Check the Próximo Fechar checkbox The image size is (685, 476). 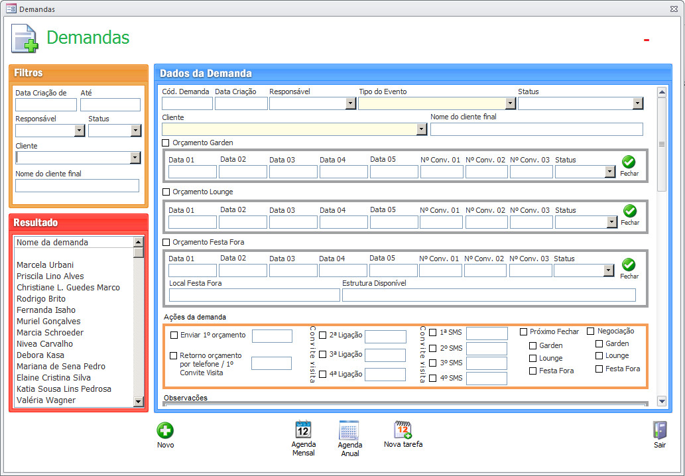point(523,331)
